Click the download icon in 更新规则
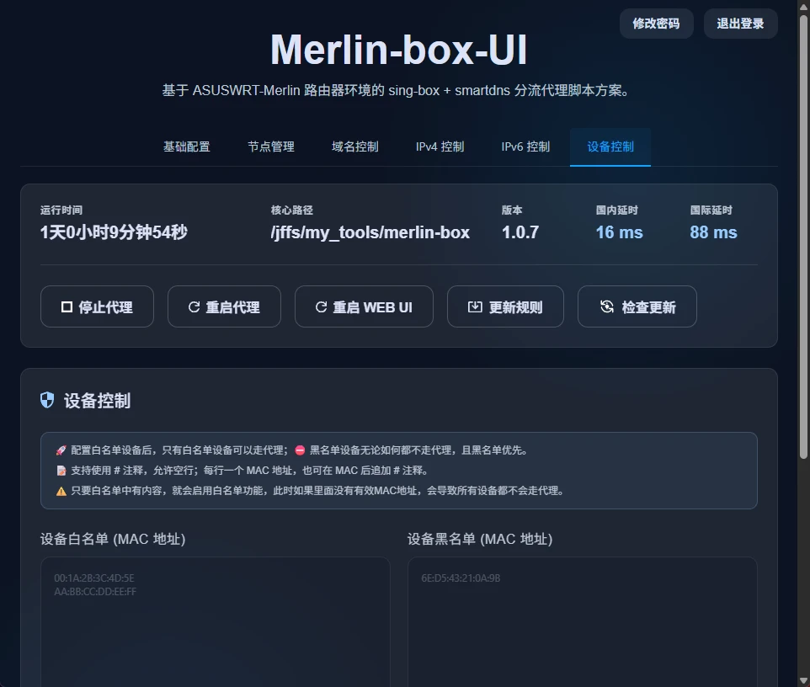810x687 pixels. point(475,306)
